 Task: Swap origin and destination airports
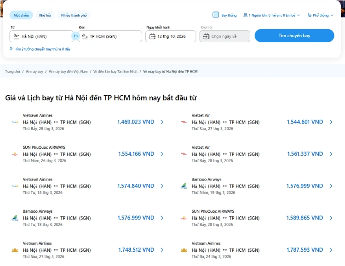pos(75,36)
